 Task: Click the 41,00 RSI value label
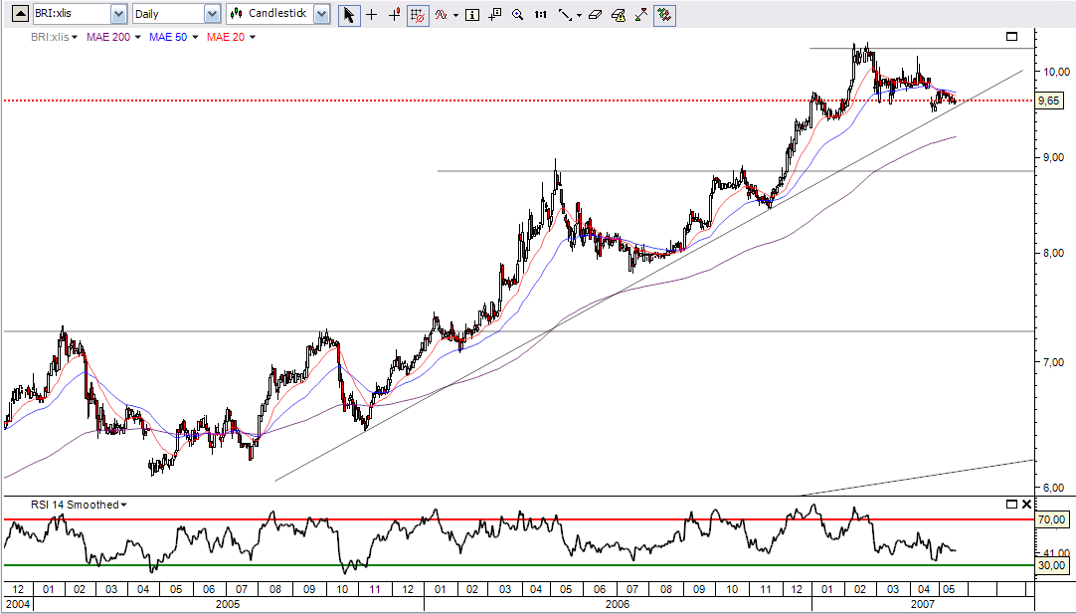point(1056,553)
